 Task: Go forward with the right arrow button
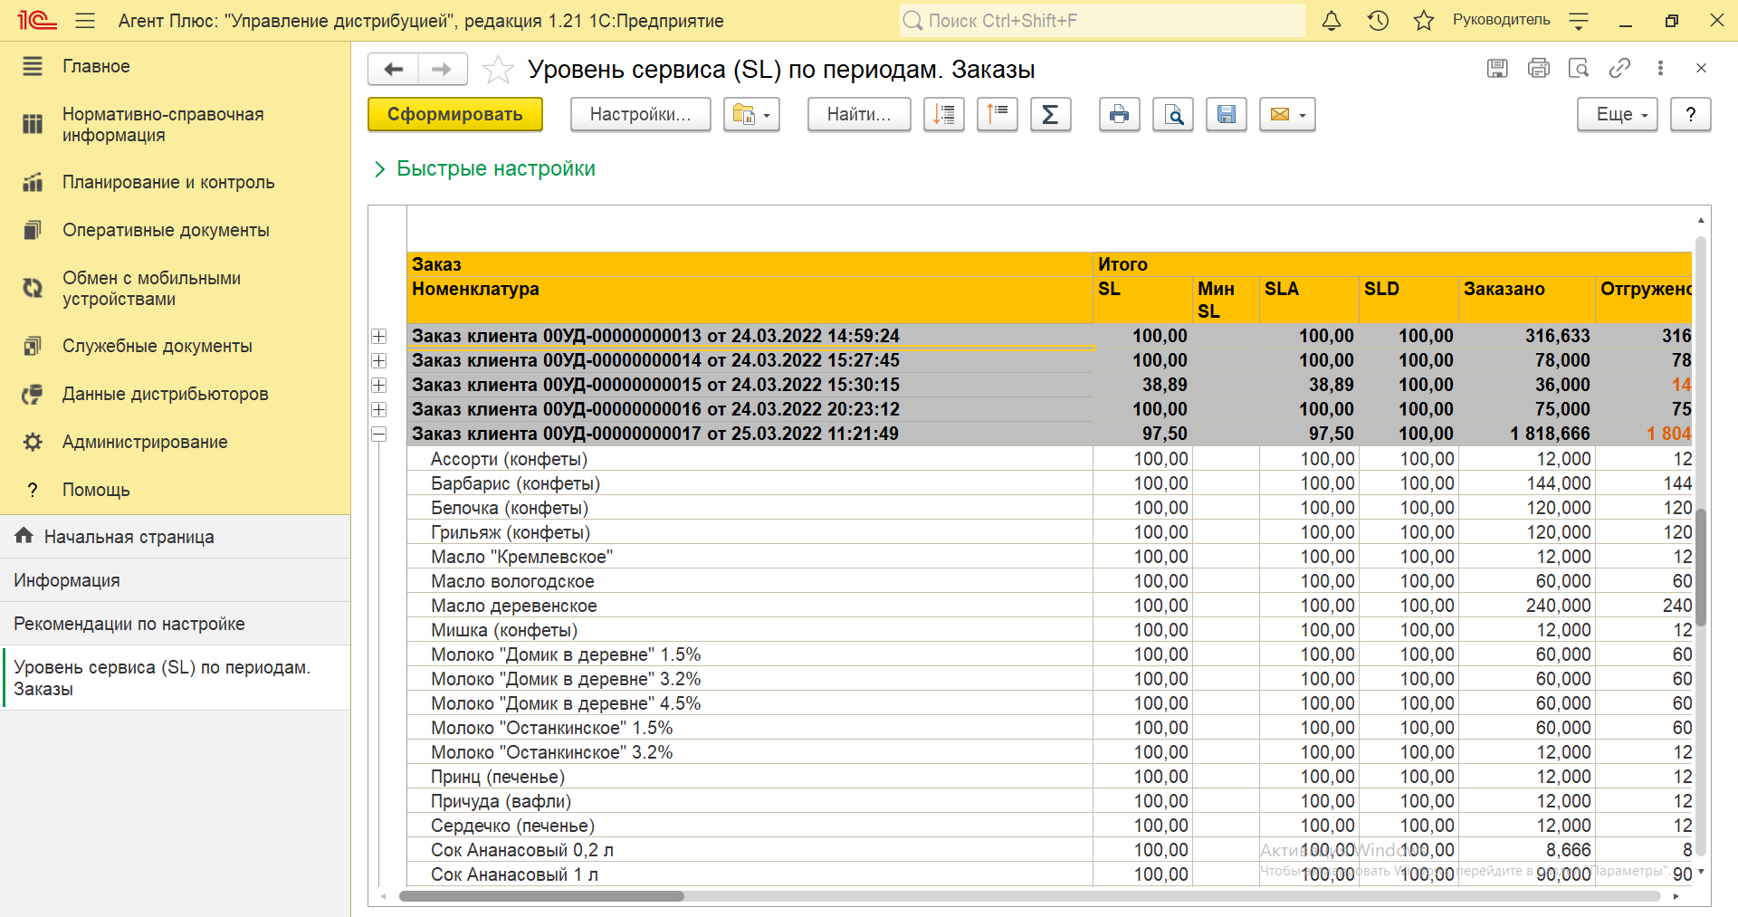coord(442,69)
